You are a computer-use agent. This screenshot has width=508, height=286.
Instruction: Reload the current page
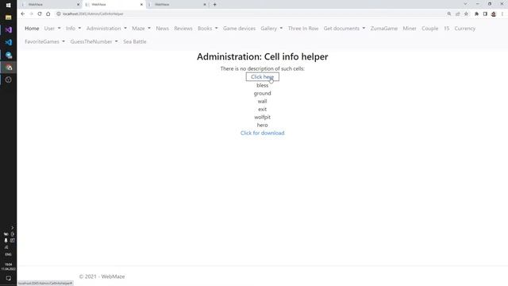pos(40,14)
